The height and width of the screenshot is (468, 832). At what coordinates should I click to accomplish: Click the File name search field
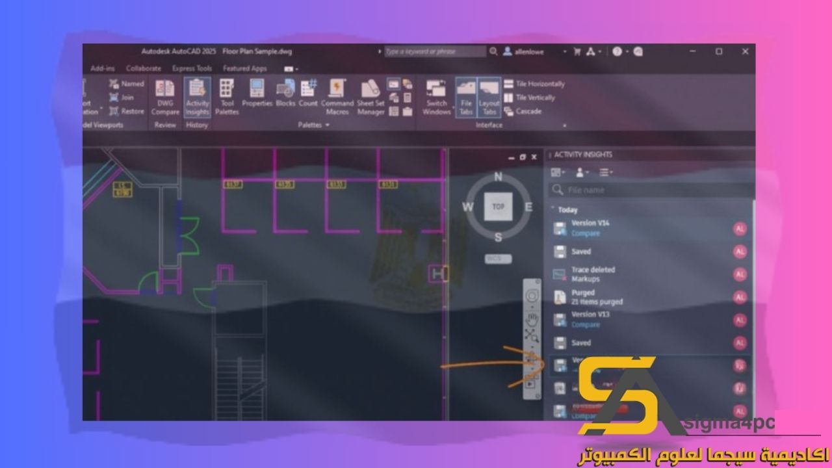pyautogui.click(x=651, y=190)
